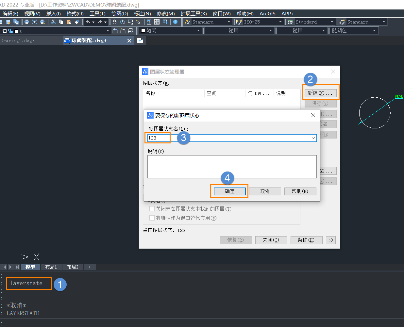This screenshot has height=327, width=404.
Task: Click 取消 in the new layer state dialog
Action: [265, 191]
